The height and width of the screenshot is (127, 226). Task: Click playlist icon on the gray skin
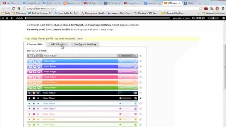click(x=135, y=56)
